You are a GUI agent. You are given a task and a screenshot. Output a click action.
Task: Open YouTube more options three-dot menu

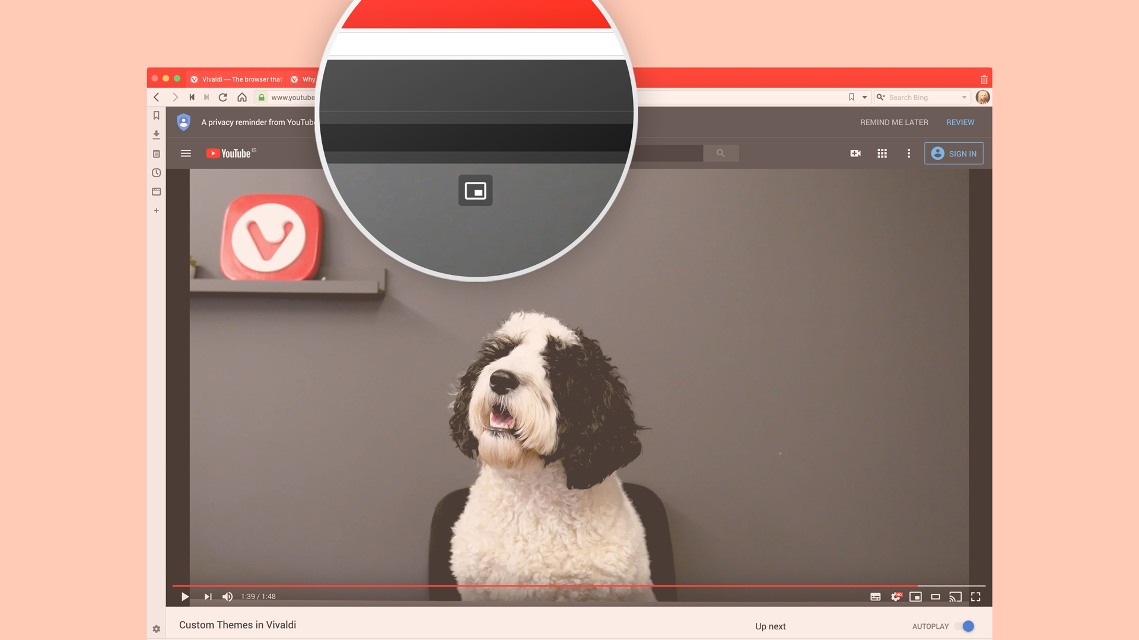click(908, 153)
